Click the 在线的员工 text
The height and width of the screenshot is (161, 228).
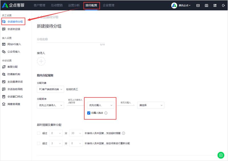click(72, 89)
